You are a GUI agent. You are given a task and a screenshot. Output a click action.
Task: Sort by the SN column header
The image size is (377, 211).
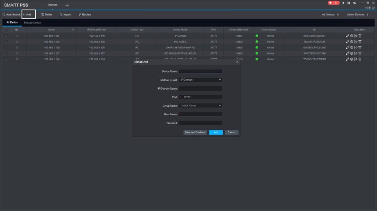314,30
